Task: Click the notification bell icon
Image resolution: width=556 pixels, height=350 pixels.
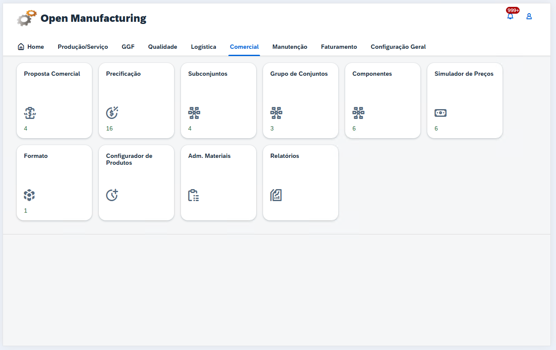Action: click(510, 17)
